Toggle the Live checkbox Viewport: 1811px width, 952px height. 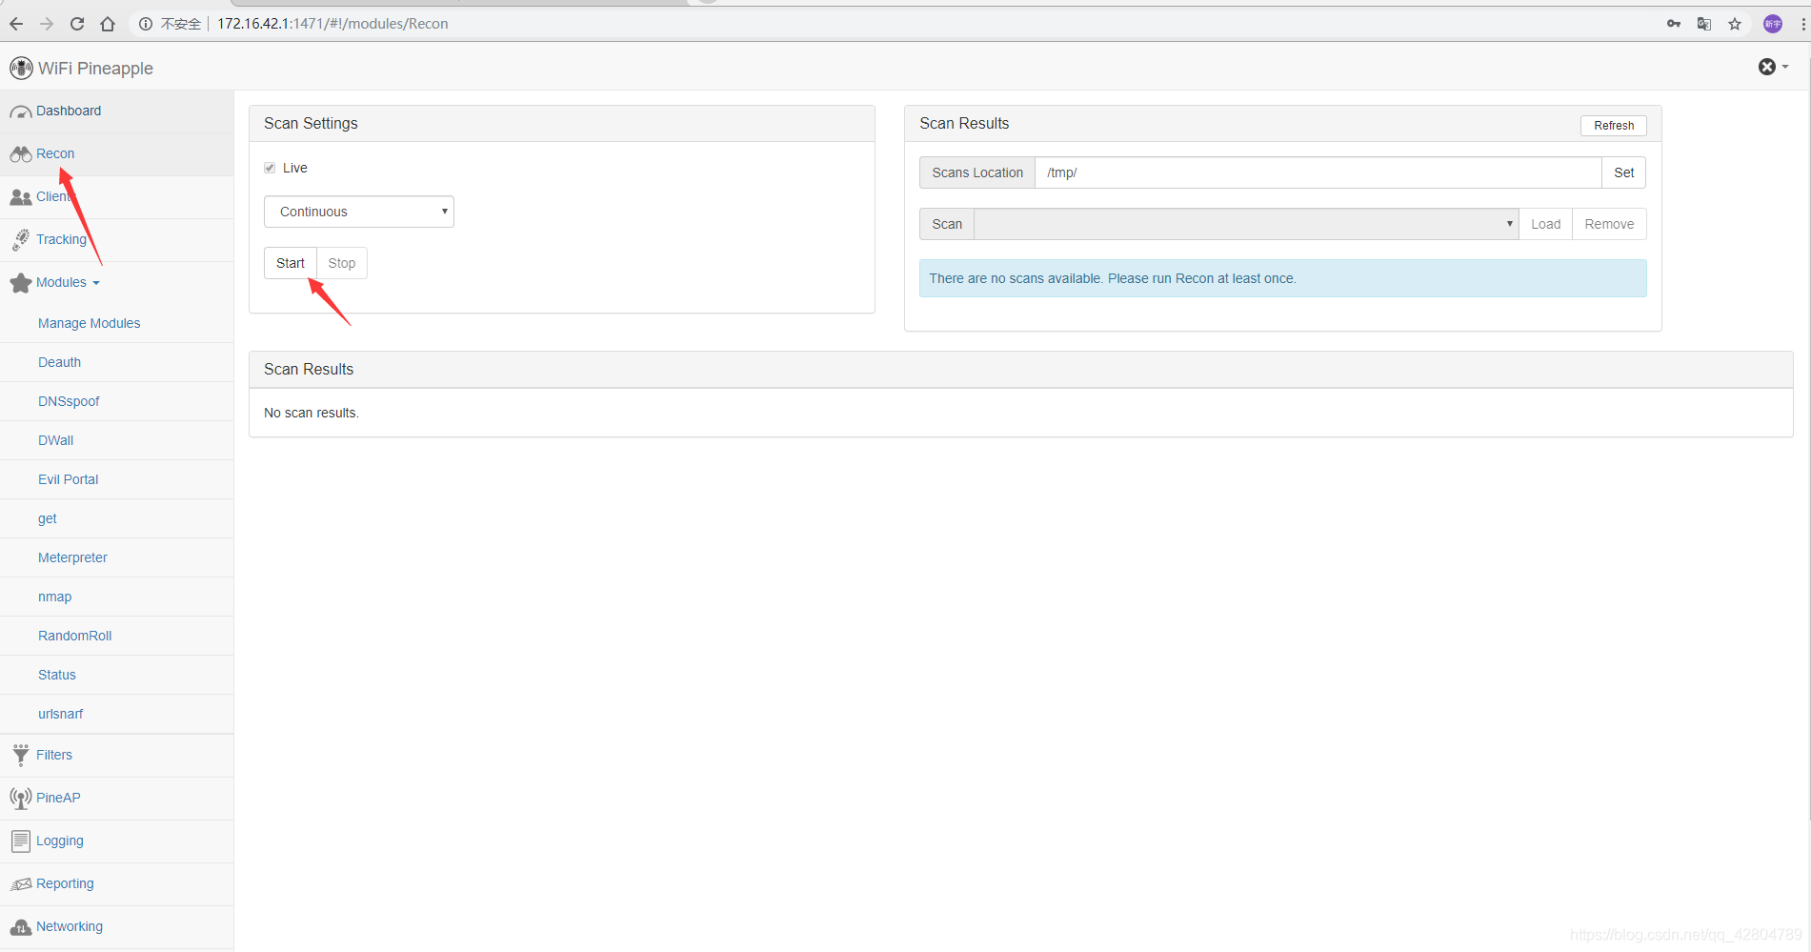coord(270,168)
